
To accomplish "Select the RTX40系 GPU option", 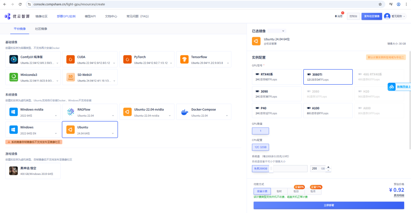I will coord(277,77).
